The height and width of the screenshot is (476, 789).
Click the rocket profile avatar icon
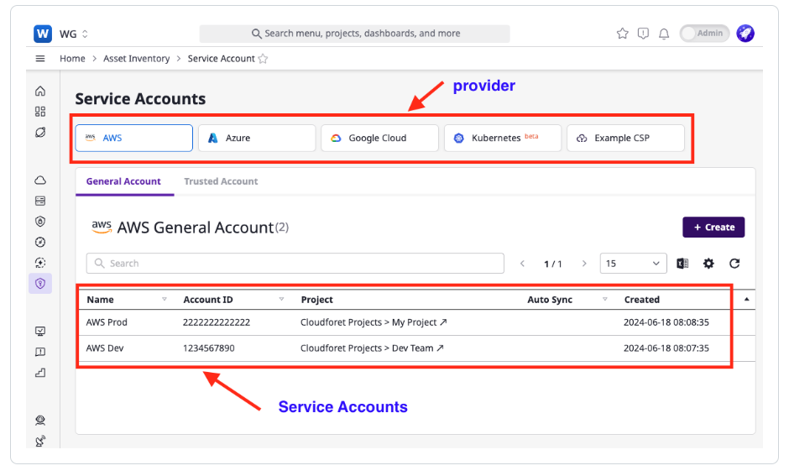click(745, 34)
